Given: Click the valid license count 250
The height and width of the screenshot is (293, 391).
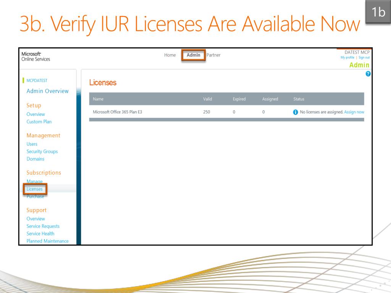Looking at the screenshot, I should [207, 112].
